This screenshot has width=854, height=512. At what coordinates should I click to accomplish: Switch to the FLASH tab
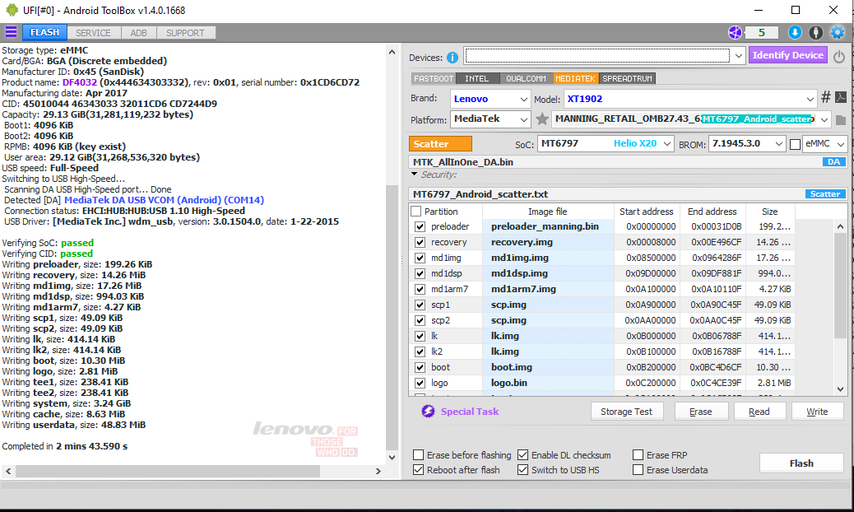click(44, 33)
